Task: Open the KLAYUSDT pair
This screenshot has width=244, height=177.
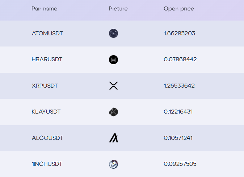Action: pos(46,112)
